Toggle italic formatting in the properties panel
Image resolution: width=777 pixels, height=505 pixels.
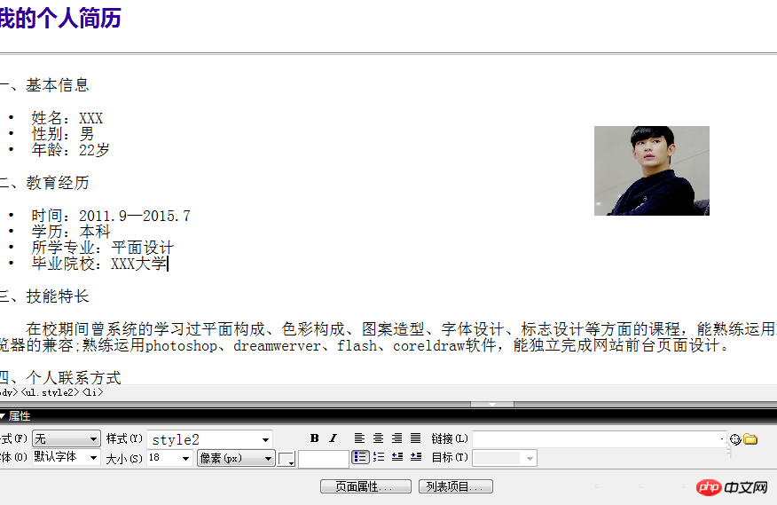pos(334,438)
